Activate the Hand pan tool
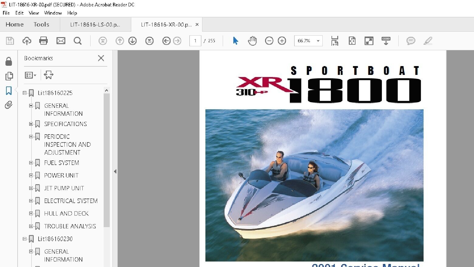Screen dimensions: 474x267 click(252, 41)
